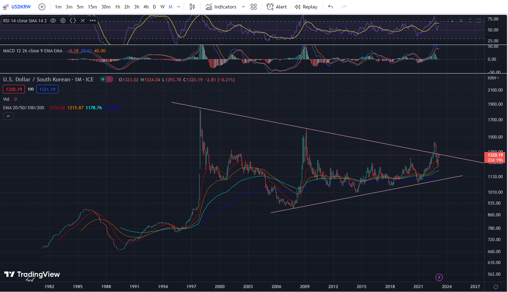Open chart settings gear at bottom right
508x292 pixels.
tap(496, 287)
